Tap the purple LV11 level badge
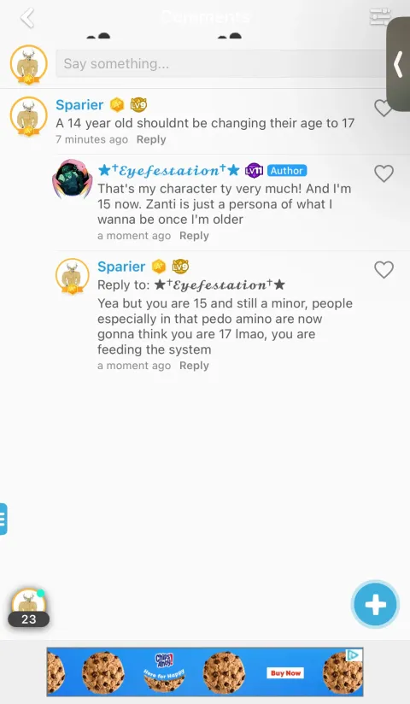This screenshot has height=704, width=410. click(x=254, y=171)
